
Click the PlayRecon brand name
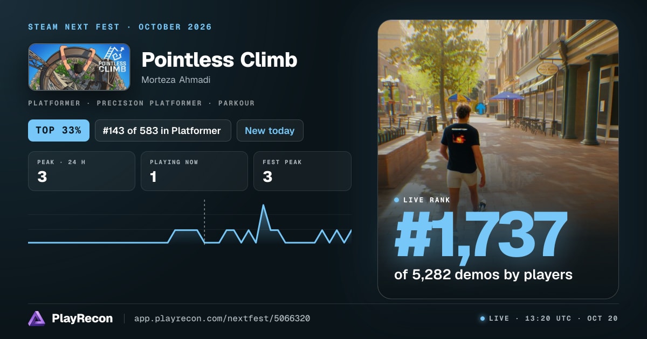tap(82, 319)
